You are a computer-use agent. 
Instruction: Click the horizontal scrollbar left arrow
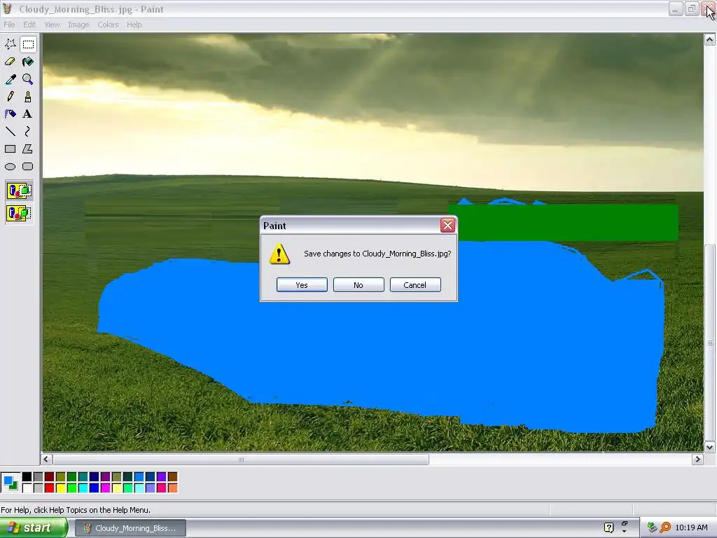click(46, 459)
